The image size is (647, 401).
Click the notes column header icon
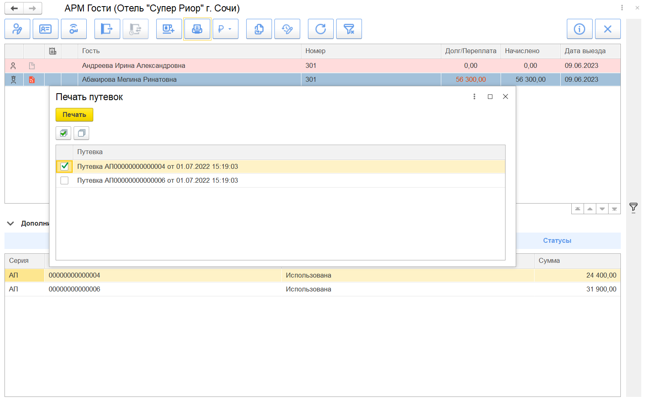[53, 51]
